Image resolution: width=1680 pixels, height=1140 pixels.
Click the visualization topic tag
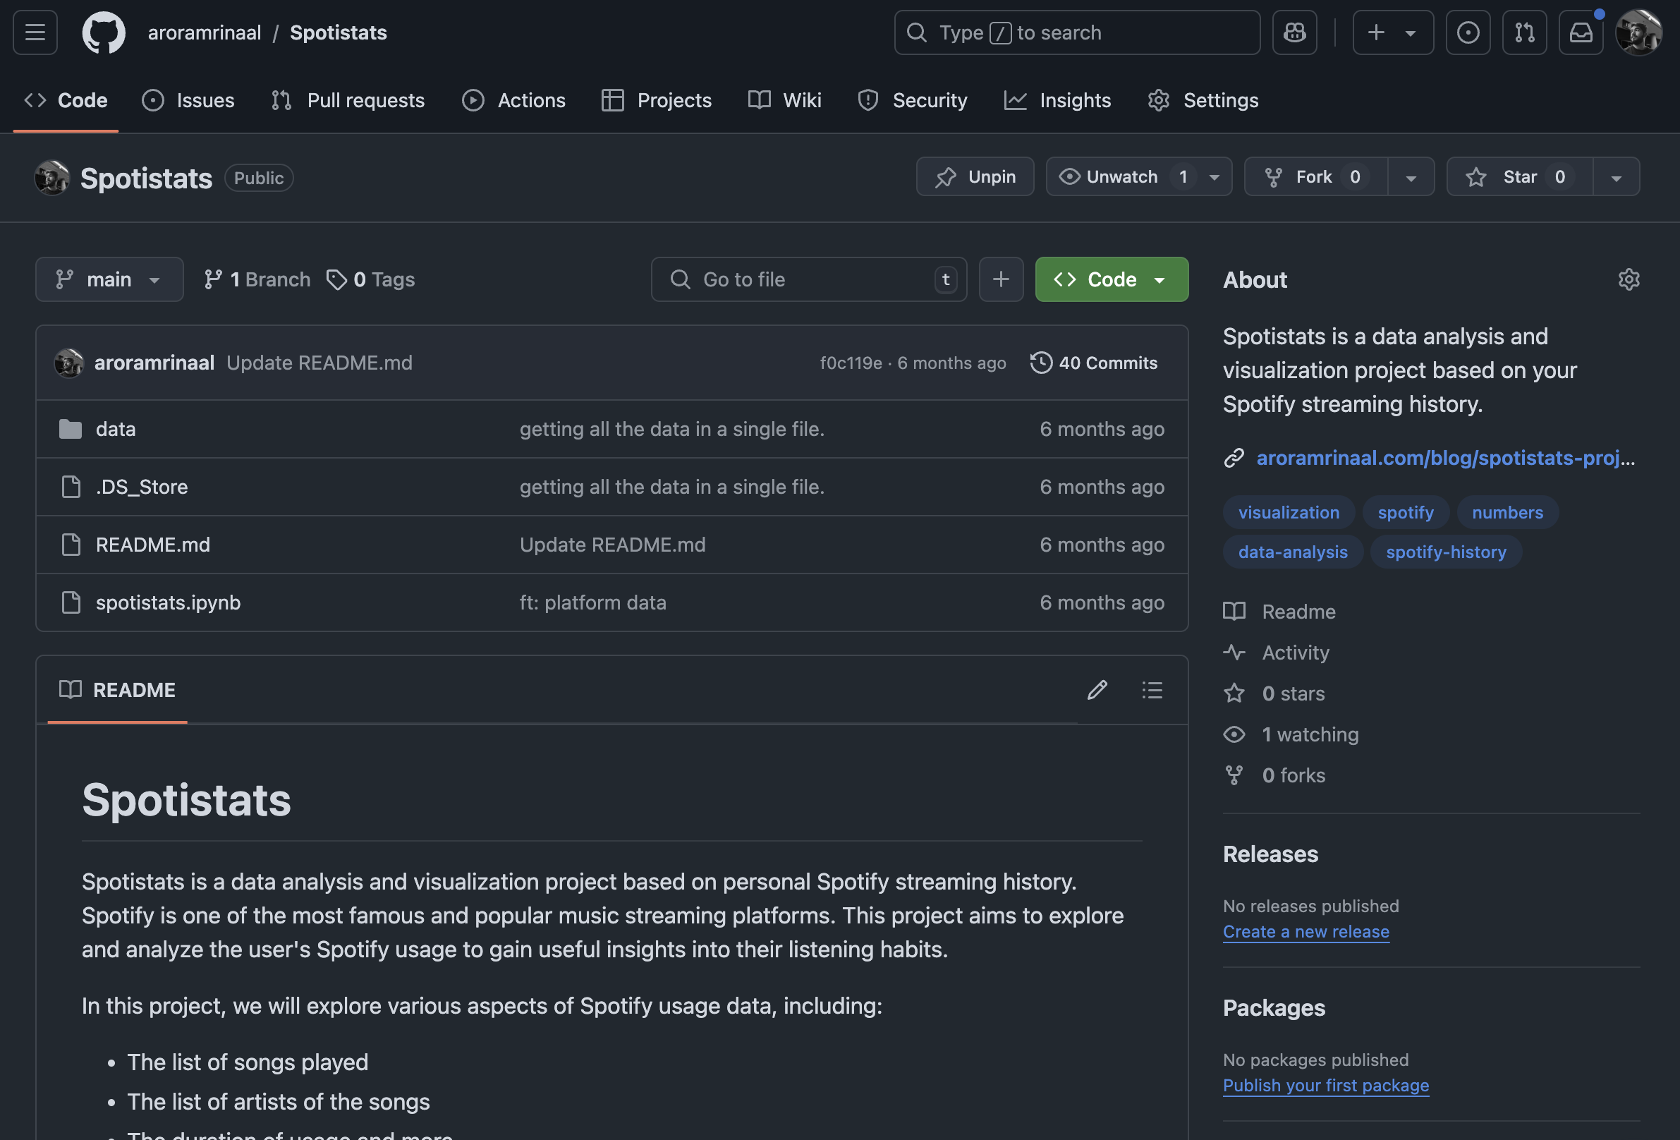tap(1288, 512)
